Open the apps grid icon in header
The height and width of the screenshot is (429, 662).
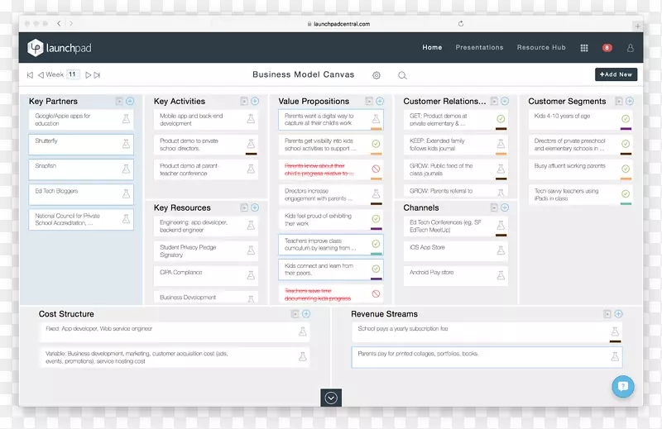[584, 48]
